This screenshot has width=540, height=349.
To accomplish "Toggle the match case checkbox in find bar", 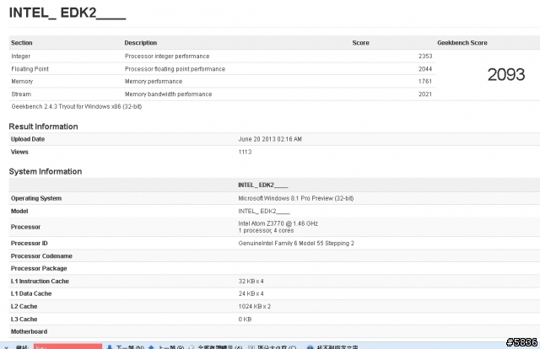I will coord(251,347).
